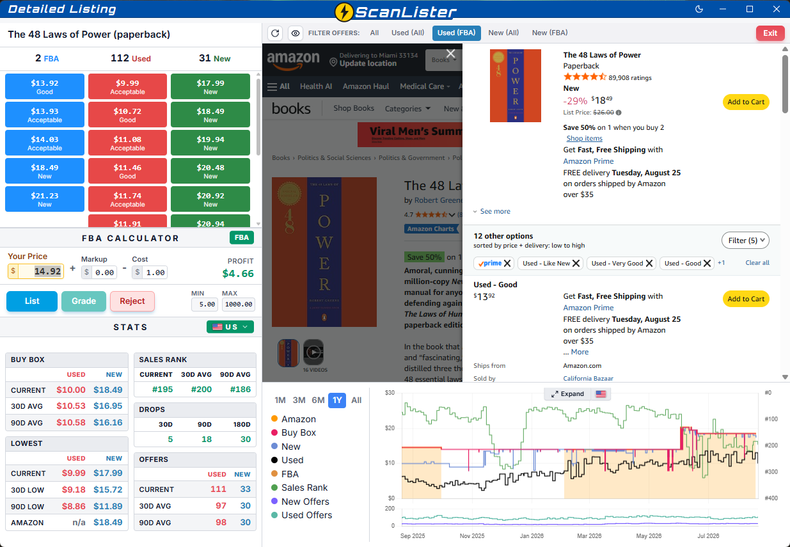Screen dimensions: 790x547
Task: Click the list price info icon
Action: 619,113
